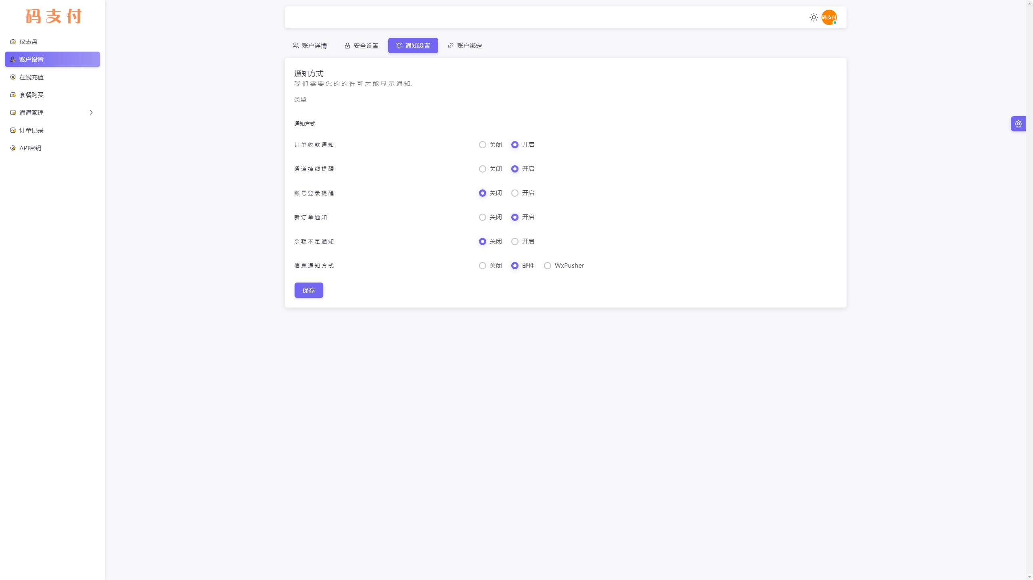Switch to the 账户绑定 tab

coord(465,46)
